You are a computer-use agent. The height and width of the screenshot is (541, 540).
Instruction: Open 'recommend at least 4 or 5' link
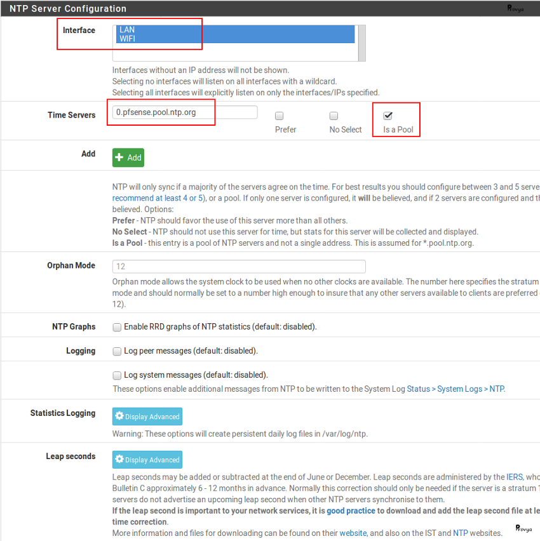[x=158, y=198]
